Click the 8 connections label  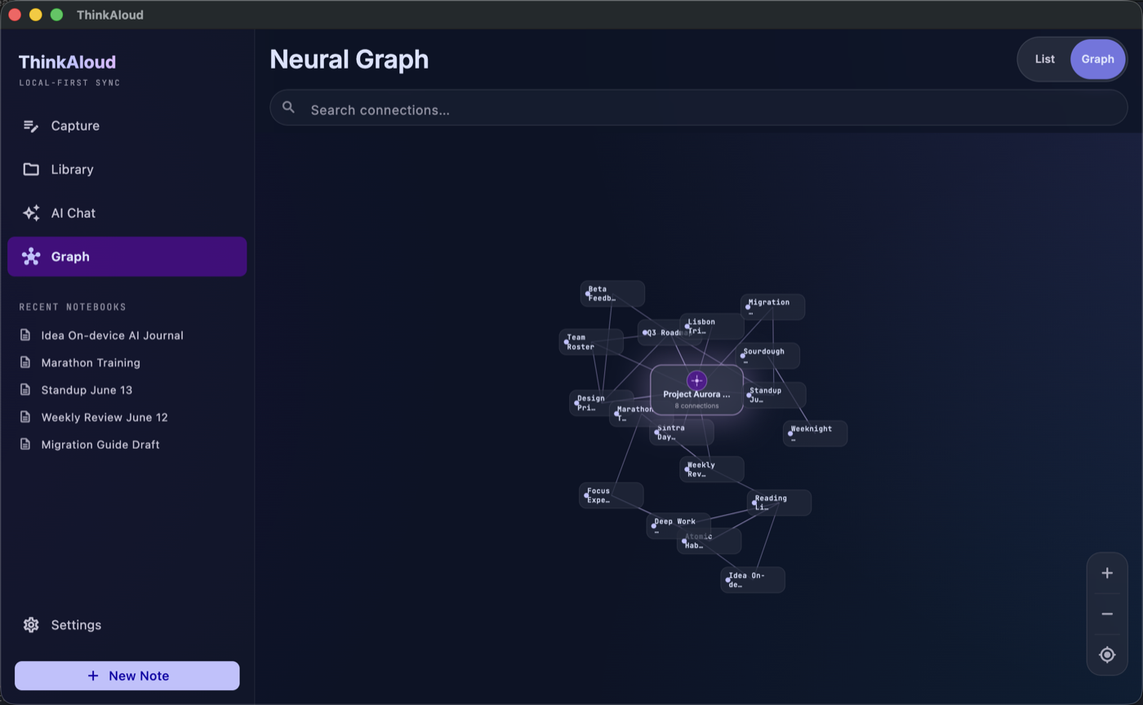(x=696, y=406)
